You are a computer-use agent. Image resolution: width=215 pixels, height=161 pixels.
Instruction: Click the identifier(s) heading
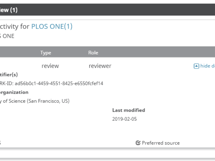(9, 75)
